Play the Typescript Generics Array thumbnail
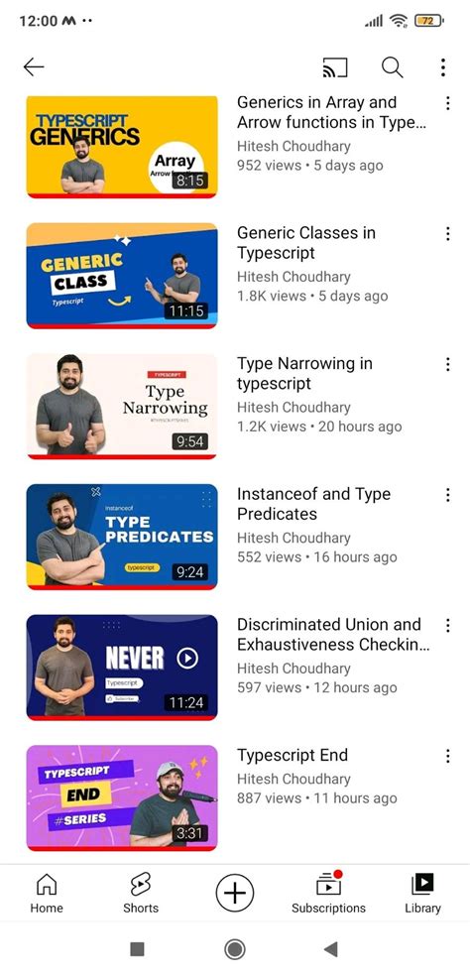This screenshot has height=977, width=470. (122, 147)
